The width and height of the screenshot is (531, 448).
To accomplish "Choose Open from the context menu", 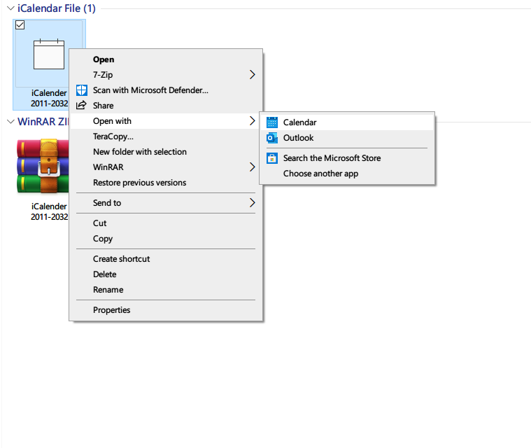I will [x=104, y=59].
